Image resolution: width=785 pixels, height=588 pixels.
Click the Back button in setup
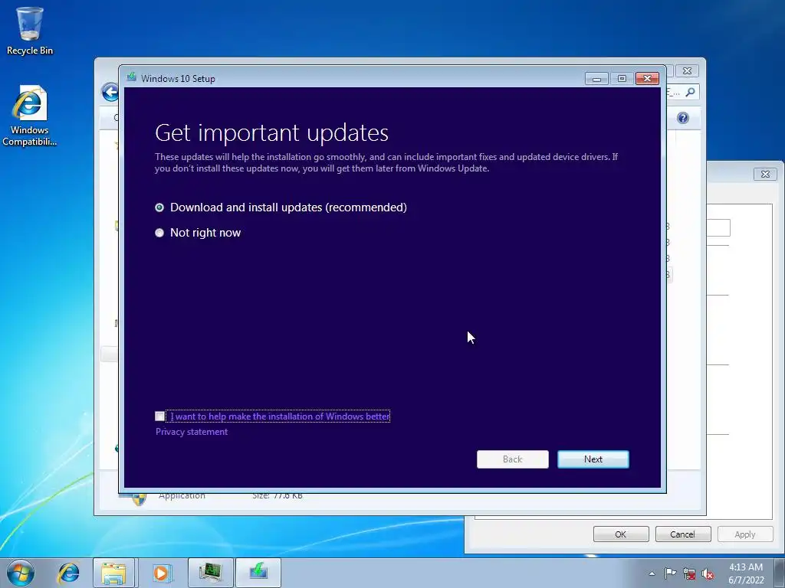click(512, 459)
